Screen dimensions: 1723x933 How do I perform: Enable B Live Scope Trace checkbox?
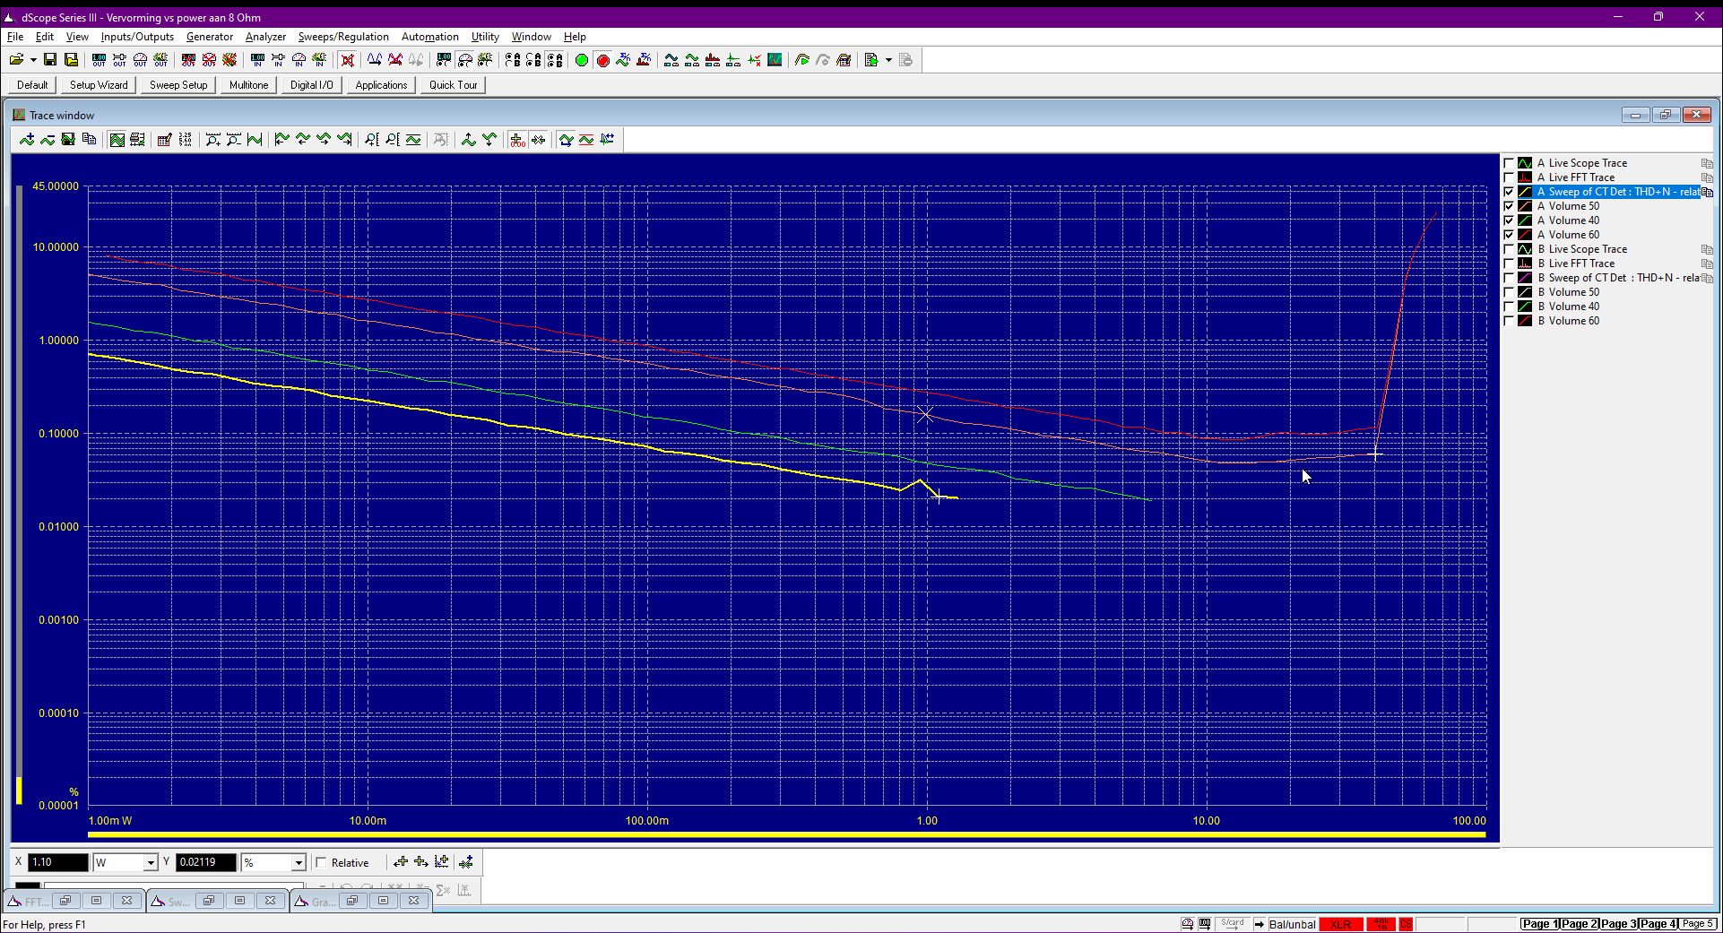[x=1509, y=249]
